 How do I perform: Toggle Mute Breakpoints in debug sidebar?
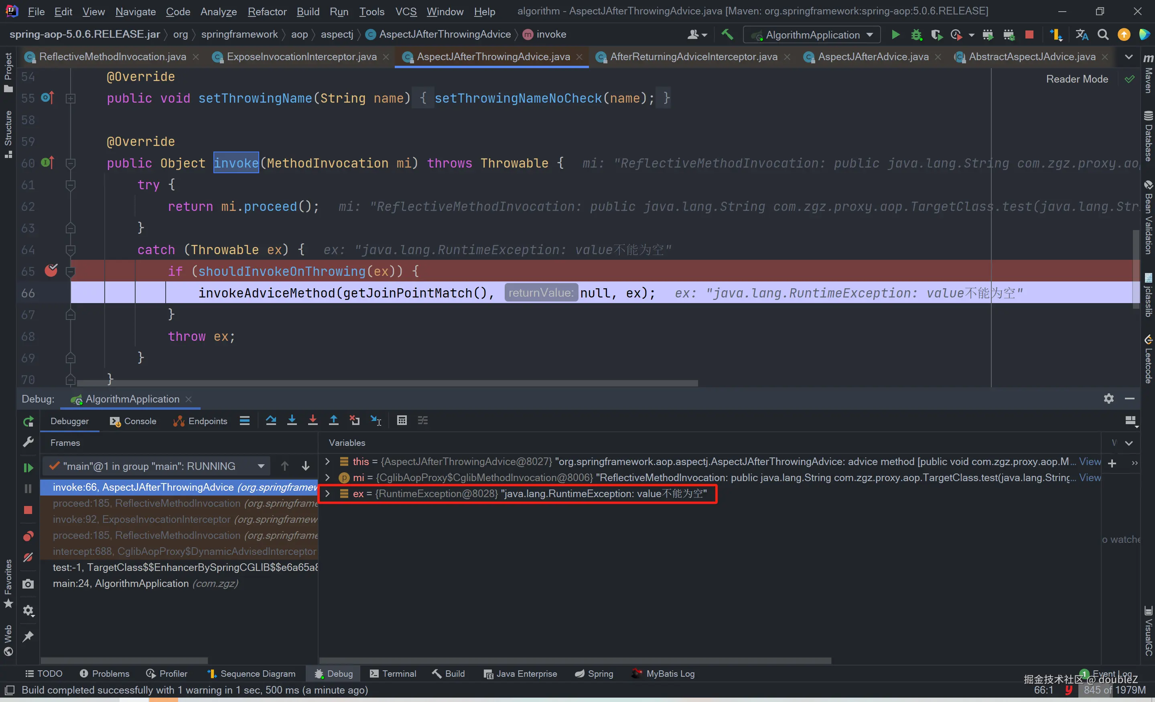[x=28, y=557]
